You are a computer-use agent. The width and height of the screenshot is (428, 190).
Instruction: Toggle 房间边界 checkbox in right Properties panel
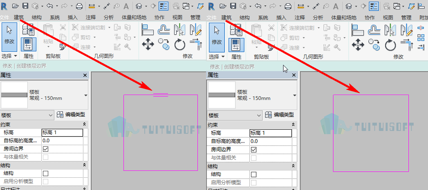coord(253,150)
